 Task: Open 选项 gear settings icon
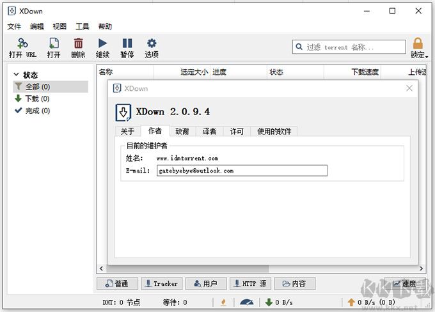coord(152,44)
